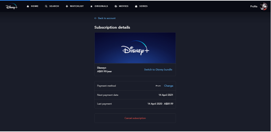Click Cancel subscription
Screen dimensions: 271x132
(135, 118)
